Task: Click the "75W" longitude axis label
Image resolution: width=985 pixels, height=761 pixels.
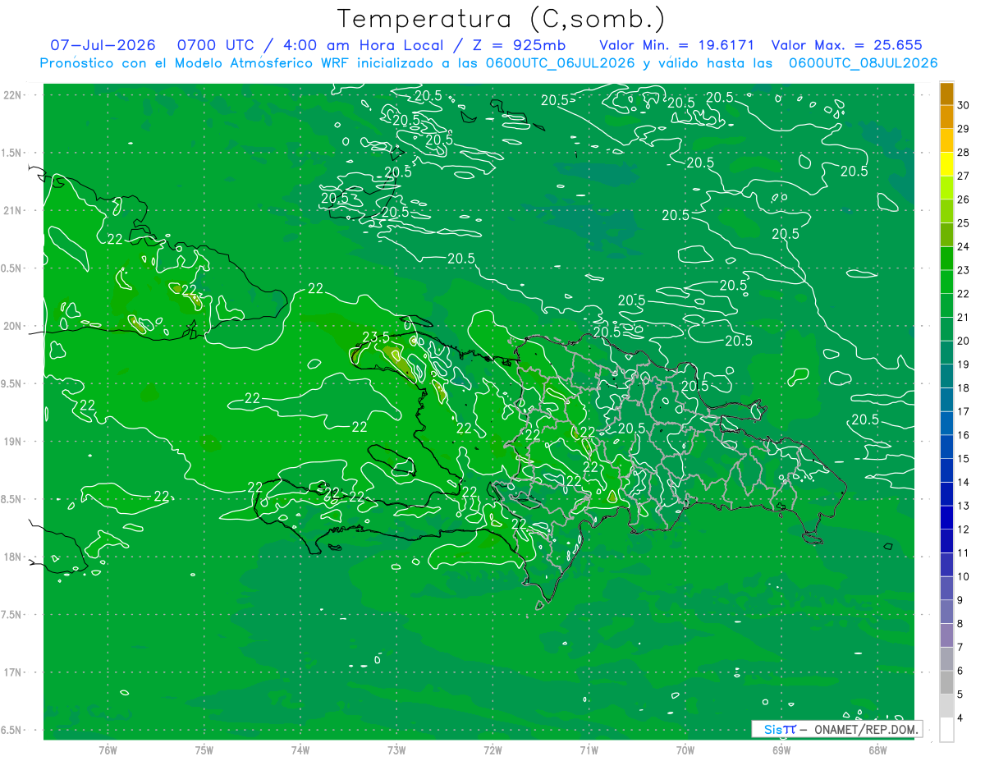Action: (x=204, y=750)
